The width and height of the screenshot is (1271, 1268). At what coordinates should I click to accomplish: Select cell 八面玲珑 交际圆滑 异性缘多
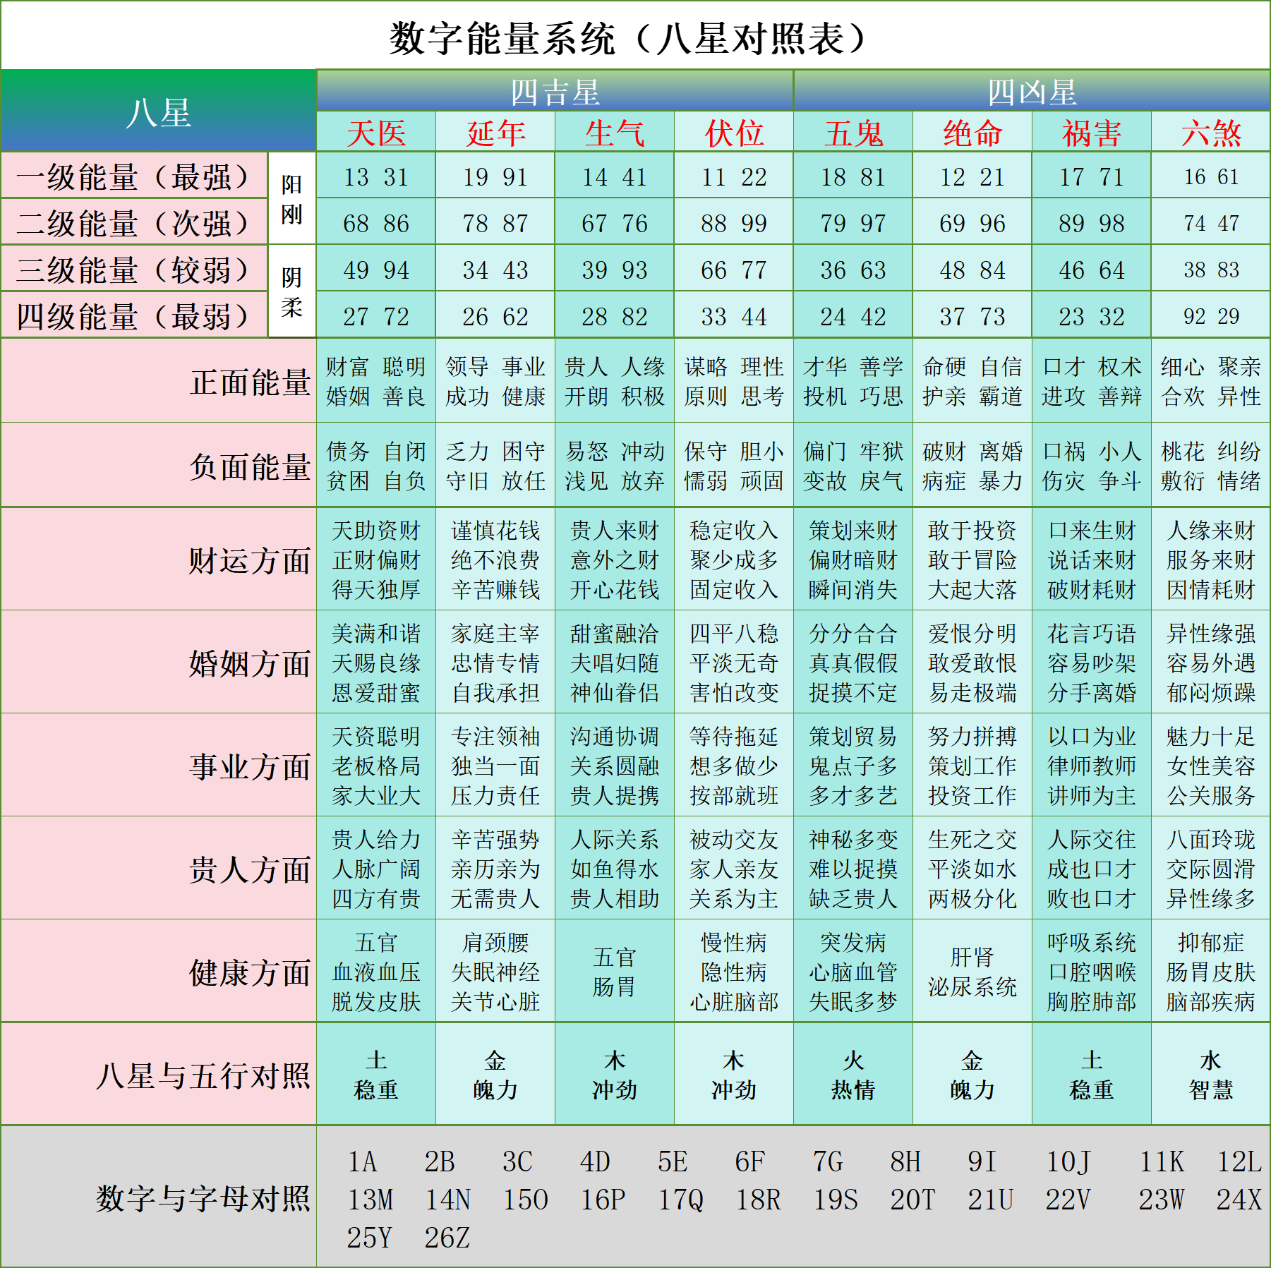pyautogui.click(x=1211, y=868)
